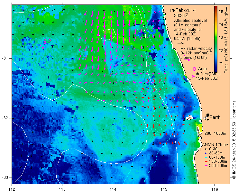Image resolution: width=238 pixels, height=193 pixels.
Task: Click the 21 tick on temperature scale
Action: (221, 63)
